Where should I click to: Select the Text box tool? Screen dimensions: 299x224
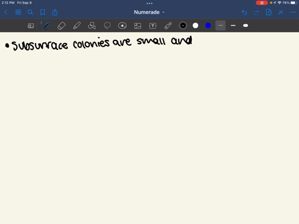(153, 26)
